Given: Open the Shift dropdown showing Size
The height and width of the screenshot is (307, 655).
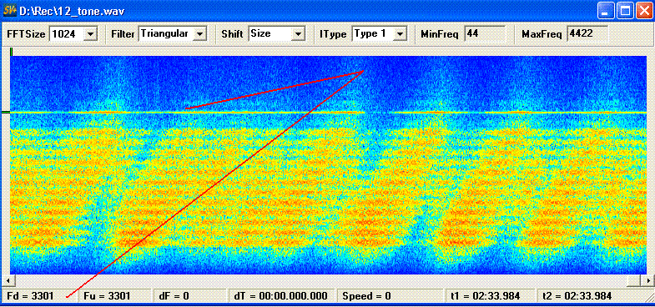Looking at the screenshot, I should pos(277,34).
